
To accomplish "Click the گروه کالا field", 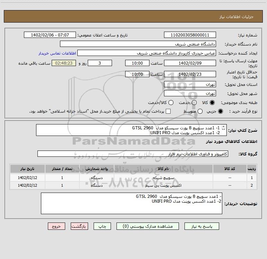I will [x=133, y=154].
